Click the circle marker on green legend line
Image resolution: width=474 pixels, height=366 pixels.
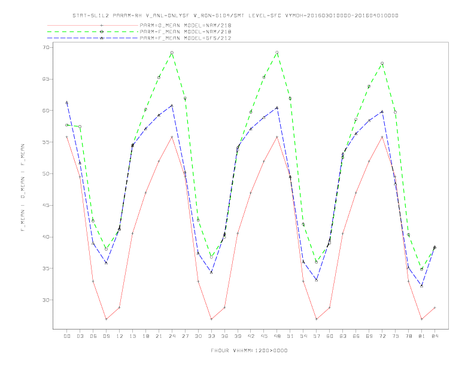(x=102, y=32)
